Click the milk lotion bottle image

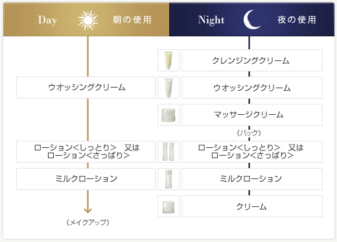[x=168, y=179]
